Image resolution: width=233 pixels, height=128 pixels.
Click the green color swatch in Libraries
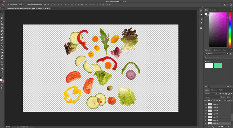point(218,65)
